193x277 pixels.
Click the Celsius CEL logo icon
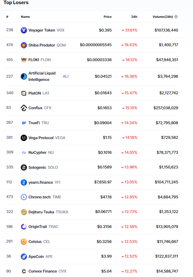coord(24,242)
